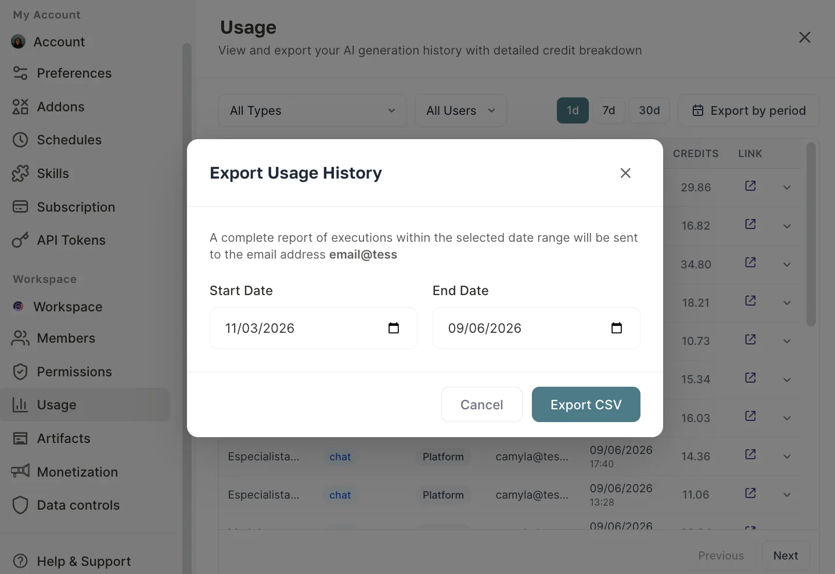Expand the 15.34 credits row
This screenshot has height=574, width=835.
(787, 380)
